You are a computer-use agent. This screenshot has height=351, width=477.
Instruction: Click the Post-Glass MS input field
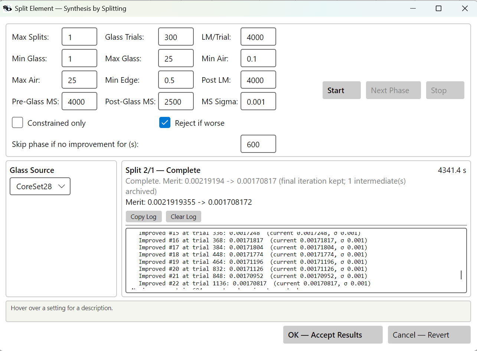click(x=176, y=101)
